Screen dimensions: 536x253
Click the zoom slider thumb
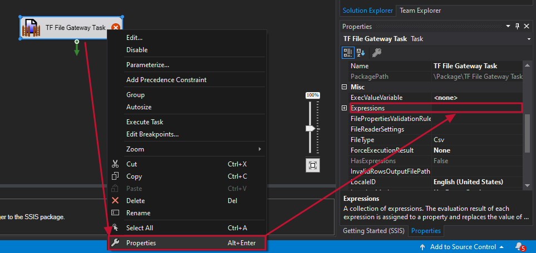coord(311,129)
